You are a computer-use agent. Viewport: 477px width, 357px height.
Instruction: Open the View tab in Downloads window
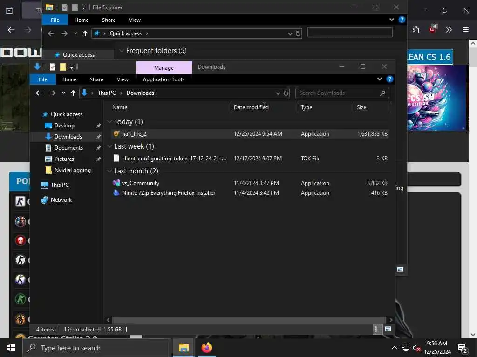(123, 79)
